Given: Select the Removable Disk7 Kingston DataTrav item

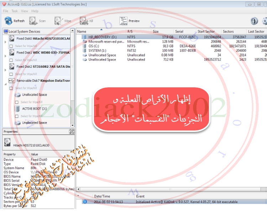Looking at the screenshot, I should (43, 81).
